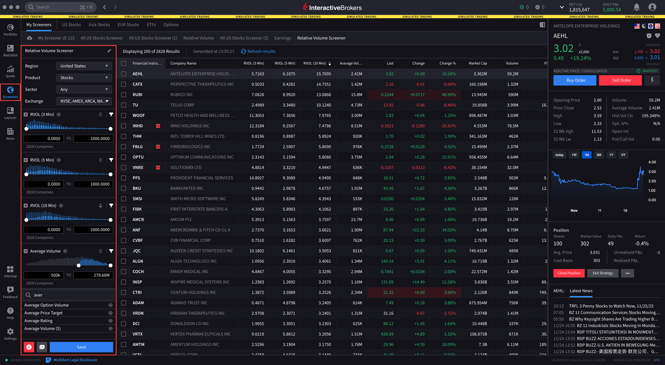665x365 pixels.
Task: Open notifications bell icon
Action: (x=636, y=7)
